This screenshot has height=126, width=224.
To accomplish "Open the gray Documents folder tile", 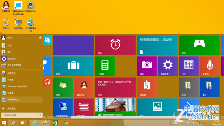I will point(189,87).
